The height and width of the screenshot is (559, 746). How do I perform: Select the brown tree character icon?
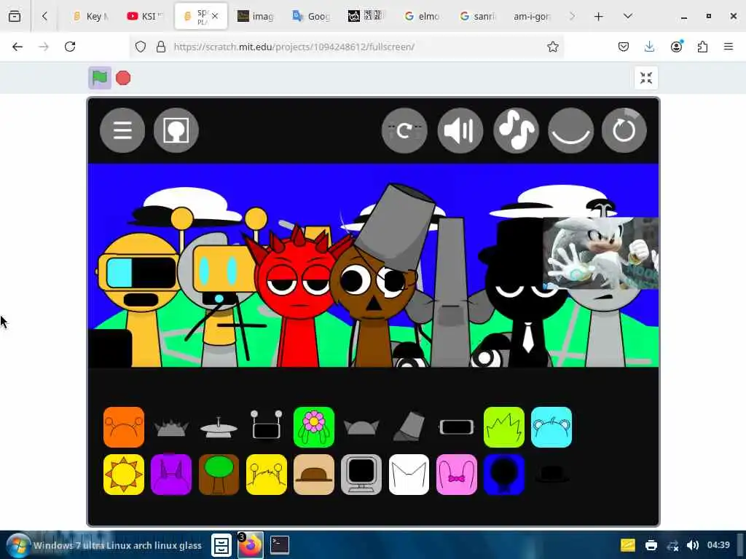(219, 475)
